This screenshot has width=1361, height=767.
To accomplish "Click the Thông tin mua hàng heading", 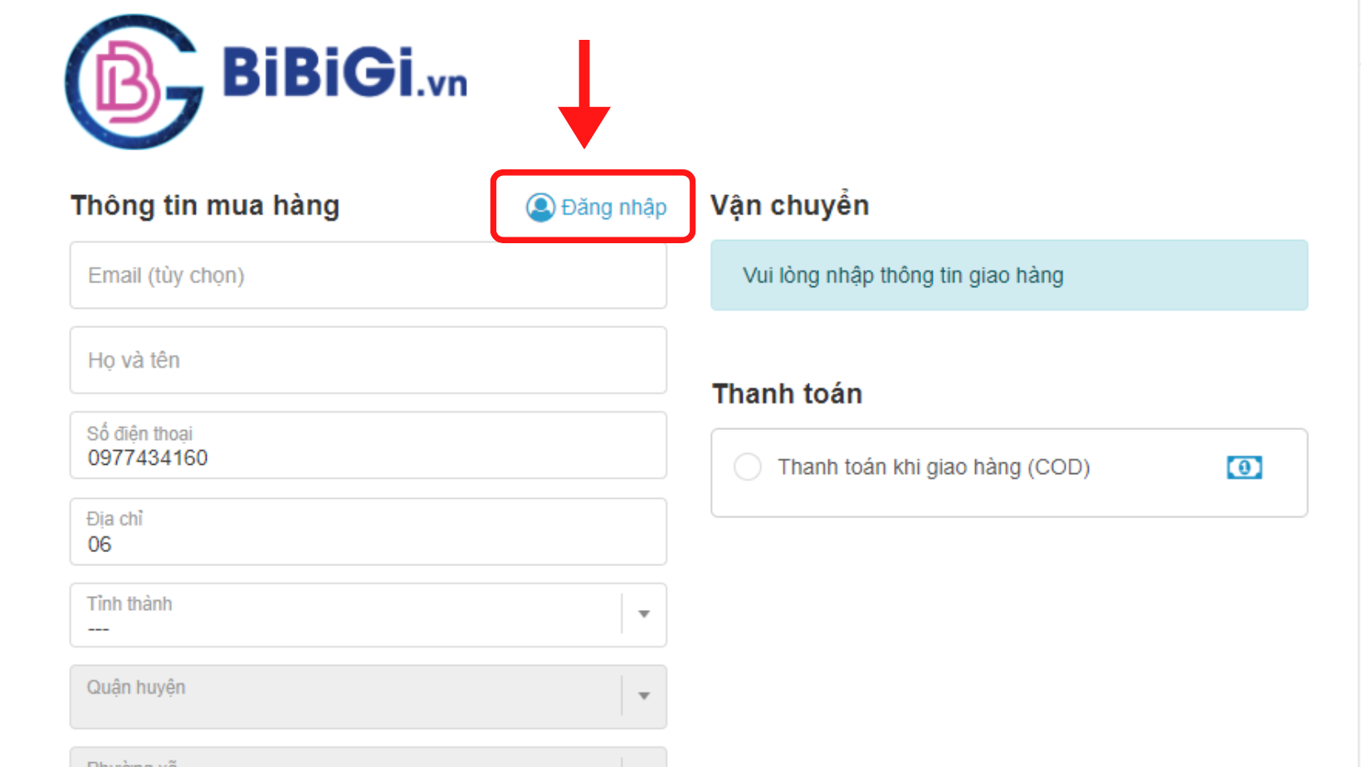I will (205, 205).
